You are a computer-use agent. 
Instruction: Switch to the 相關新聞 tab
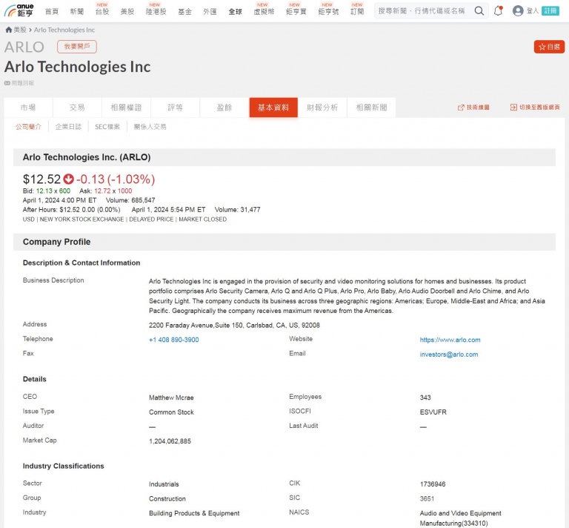click(x=371, y=108)
